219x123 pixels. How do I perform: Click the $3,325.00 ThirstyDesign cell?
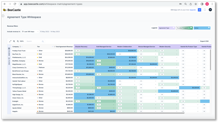190,88
